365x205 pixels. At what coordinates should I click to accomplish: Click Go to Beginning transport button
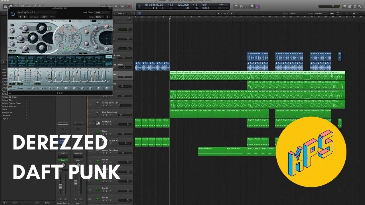(116, 6)
